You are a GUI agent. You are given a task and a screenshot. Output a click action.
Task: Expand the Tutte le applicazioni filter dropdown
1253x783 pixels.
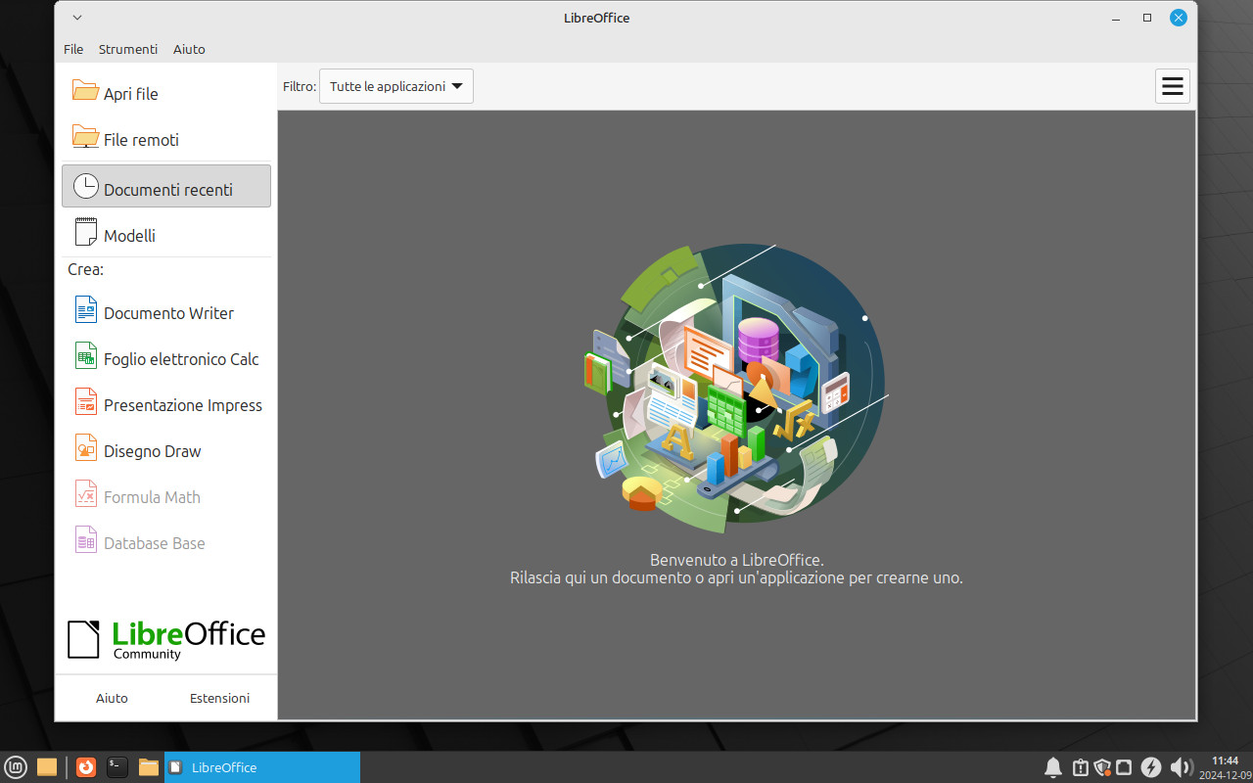tap(396, 86)
